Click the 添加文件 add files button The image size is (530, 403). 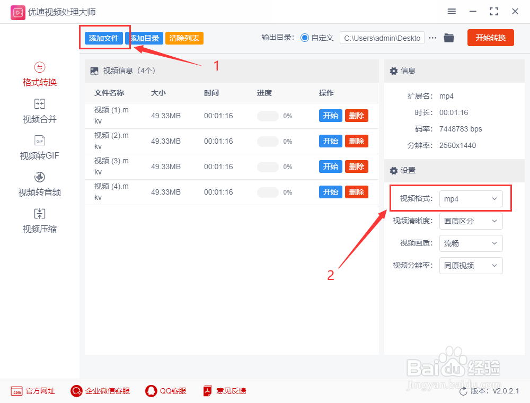(x=104, y=38)
